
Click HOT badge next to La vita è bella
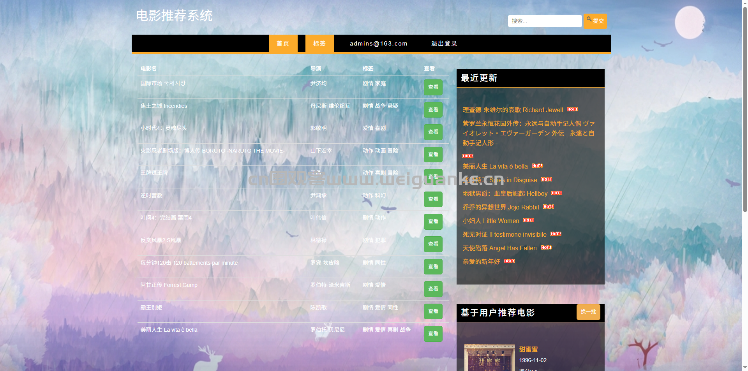pos(537,166)
